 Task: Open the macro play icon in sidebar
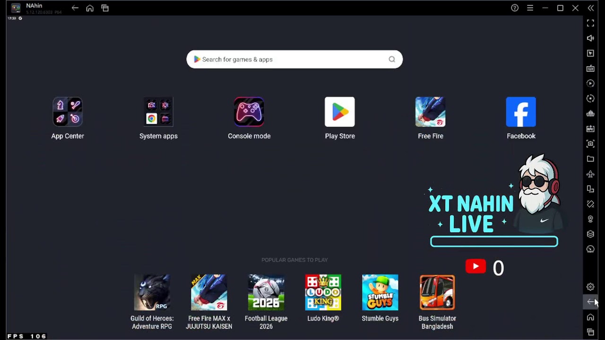(590, 84)
